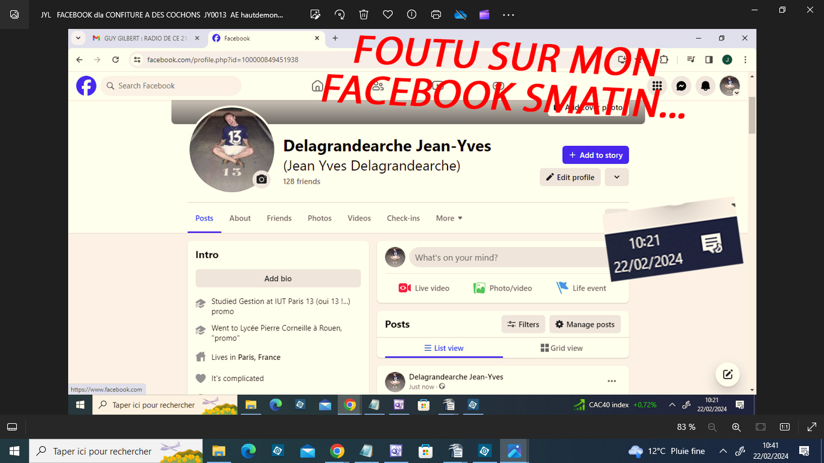
Task: Switch to the pictured Grid view
Action: click(x=562, y=348)
